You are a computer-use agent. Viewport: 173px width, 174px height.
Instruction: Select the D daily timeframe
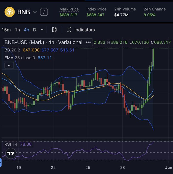34,30
